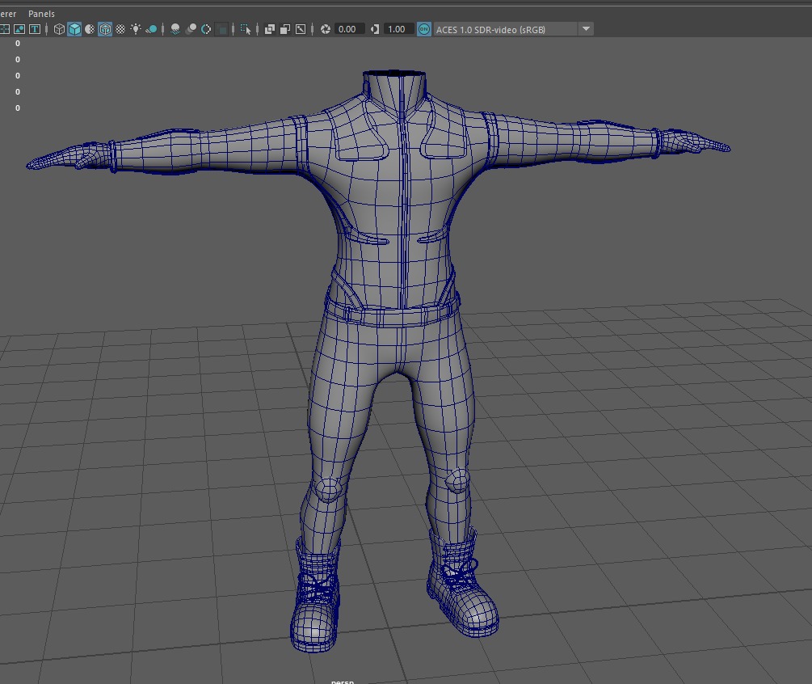This screenshot has height=684, width=812.
Task: Enable Textured display checker icon
Action: coord(120,29)
